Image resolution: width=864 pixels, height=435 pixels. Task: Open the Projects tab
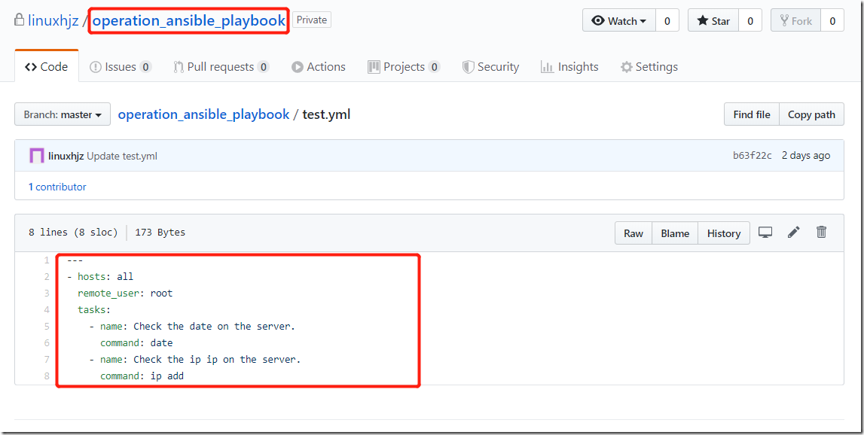(x=404, y=67)
